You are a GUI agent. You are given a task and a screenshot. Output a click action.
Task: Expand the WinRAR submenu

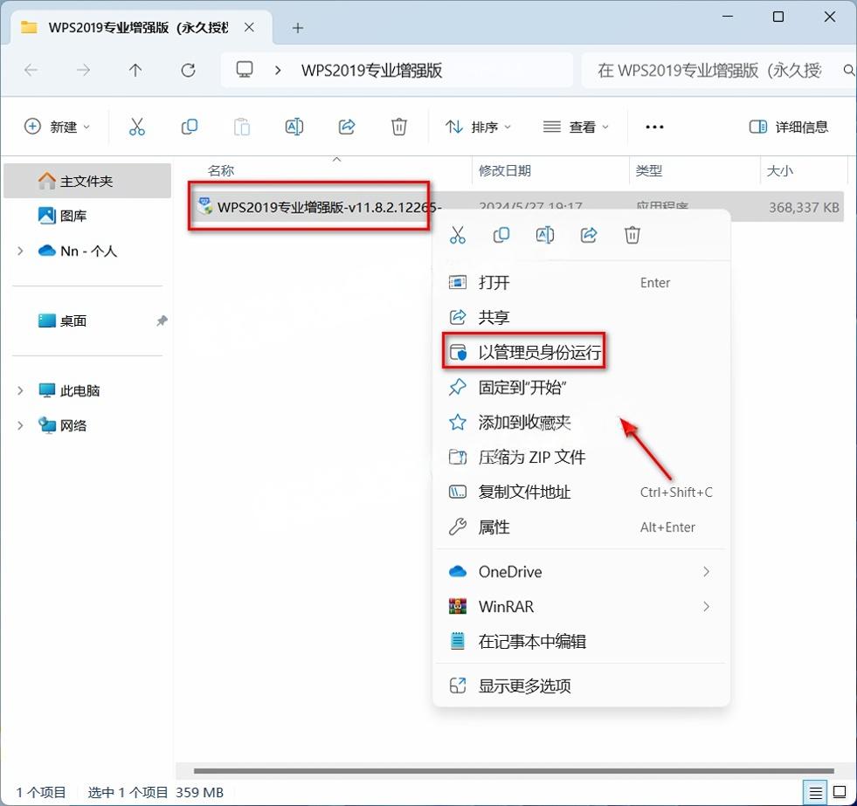coord(706,607)
